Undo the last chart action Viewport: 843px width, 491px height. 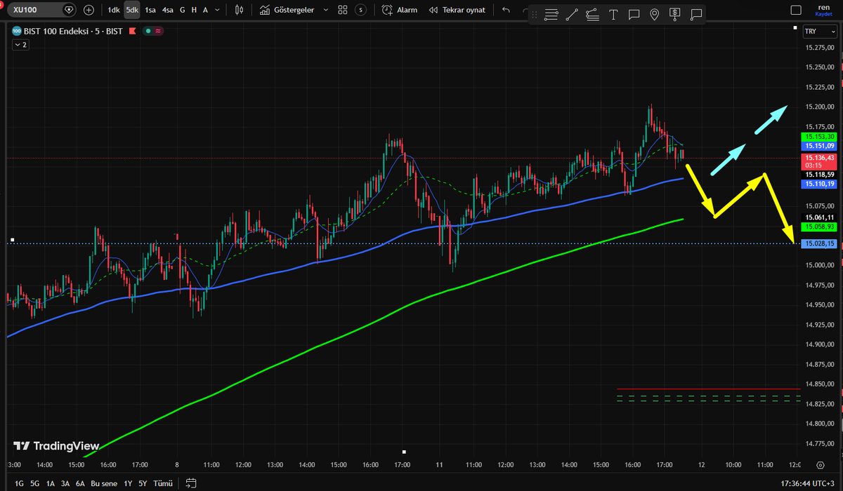click(x=506, y=10)
